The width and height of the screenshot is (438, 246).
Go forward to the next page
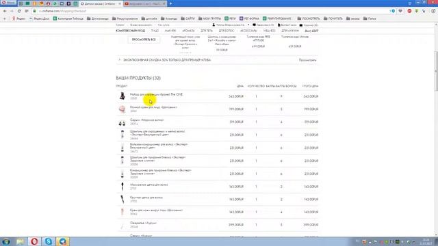pos(12,11)
